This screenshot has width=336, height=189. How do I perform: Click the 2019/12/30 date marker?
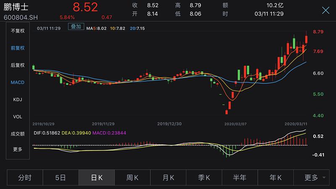tap(169, 124)
